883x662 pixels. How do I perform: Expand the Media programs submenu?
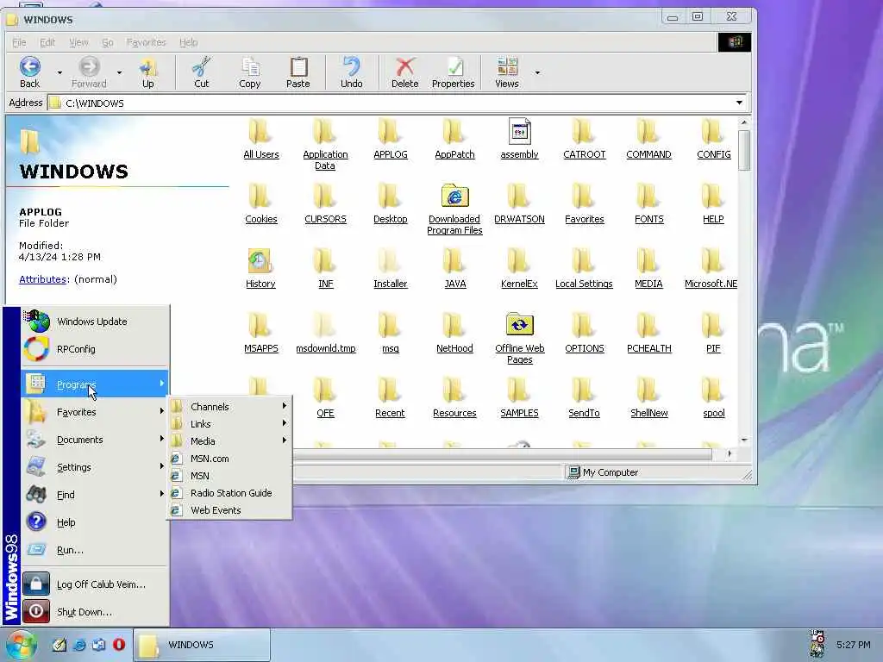pyautogui.click(x=229, y=441)
